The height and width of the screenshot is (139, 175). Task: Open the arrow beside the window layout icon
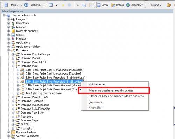click(x=56, y=5)
